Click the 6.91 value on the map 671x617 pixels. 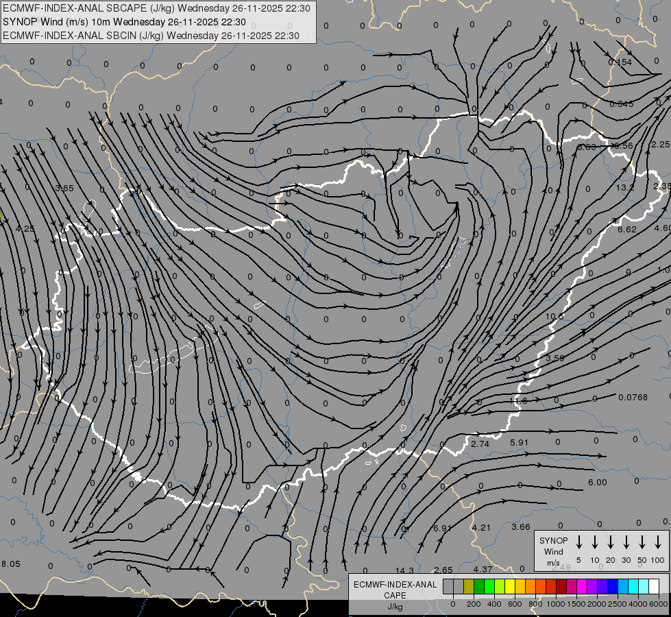click(443, 528)
